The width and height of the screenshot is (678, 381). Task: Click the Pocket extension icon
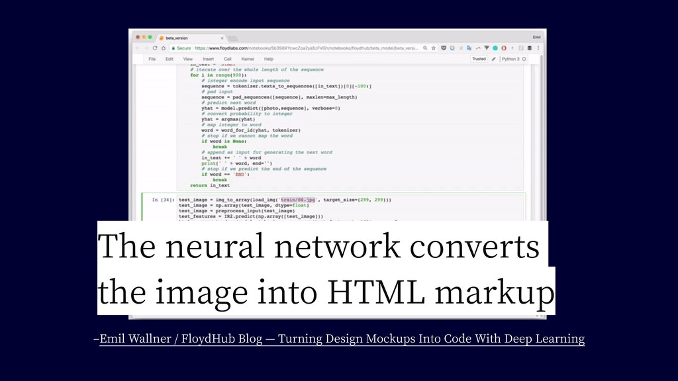[x=443, y=48]
